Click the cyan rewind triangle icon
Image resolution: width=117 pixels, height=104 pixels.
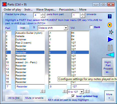click(110, 55)
